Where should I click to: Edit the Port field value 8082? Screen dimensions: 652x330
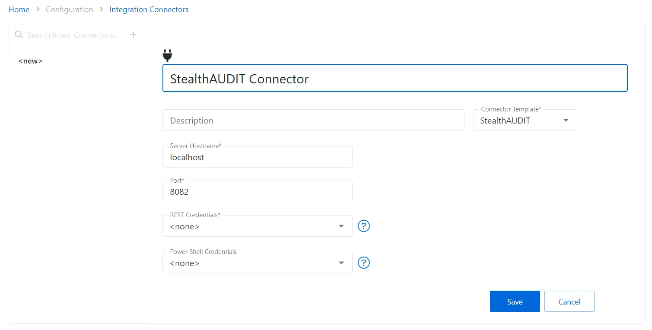point(257,191)
